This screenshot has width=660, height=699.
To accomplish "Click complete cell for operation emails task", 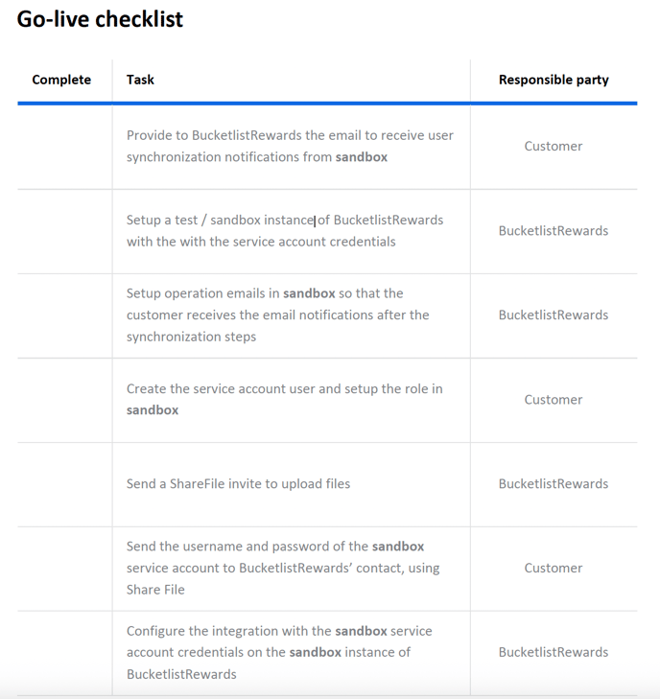I will 64,315.
